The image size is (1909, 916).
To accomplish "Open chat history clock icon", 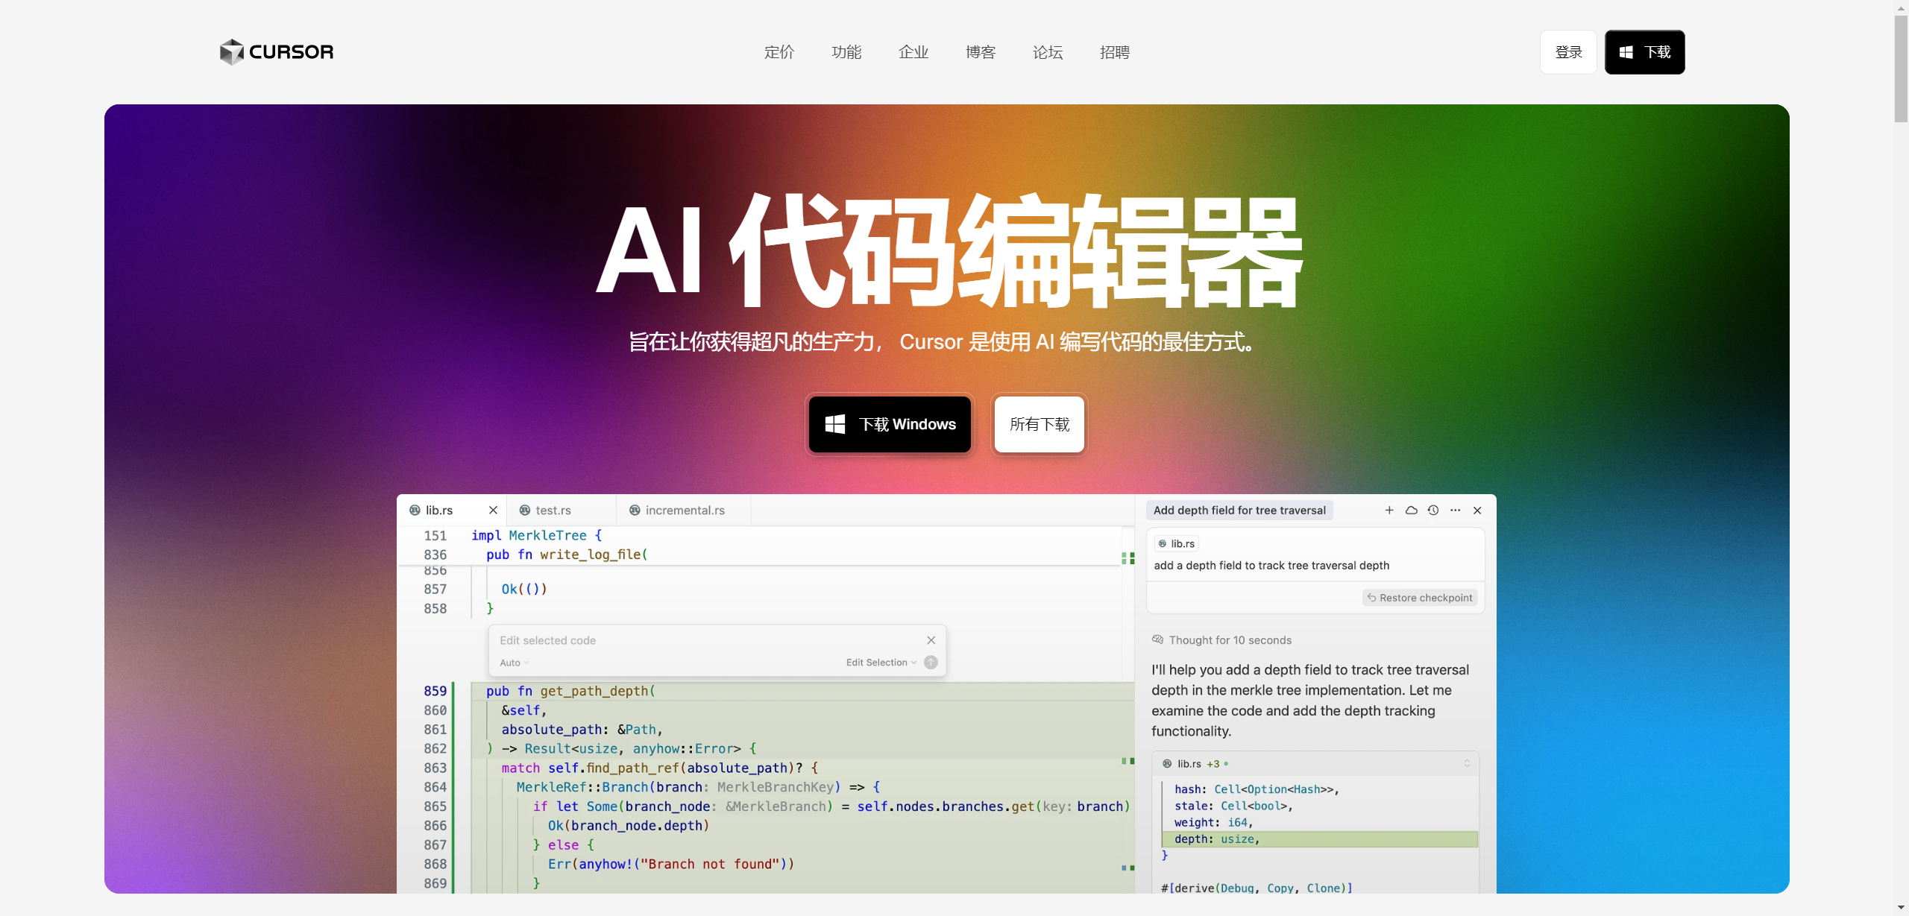I will click(x=1433, y=511).
